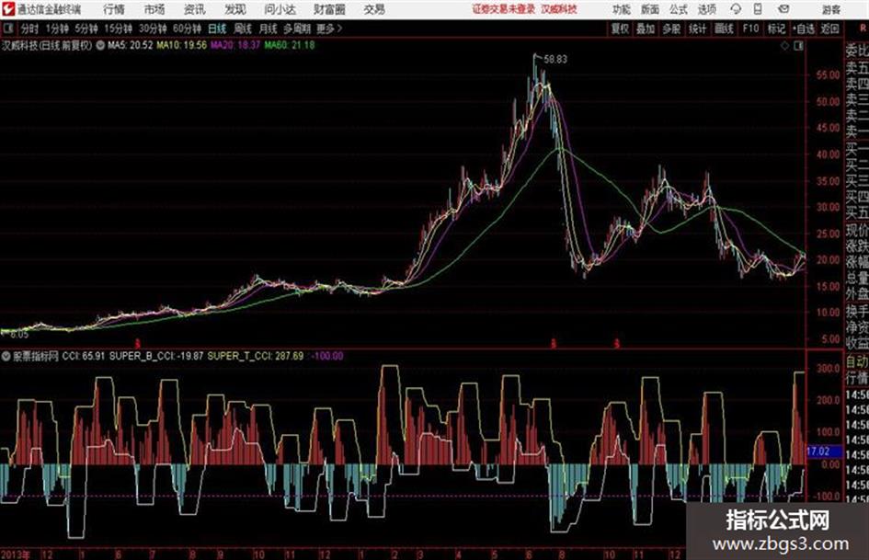Click the 画线 drawing tool button

(x=724, y=29)
